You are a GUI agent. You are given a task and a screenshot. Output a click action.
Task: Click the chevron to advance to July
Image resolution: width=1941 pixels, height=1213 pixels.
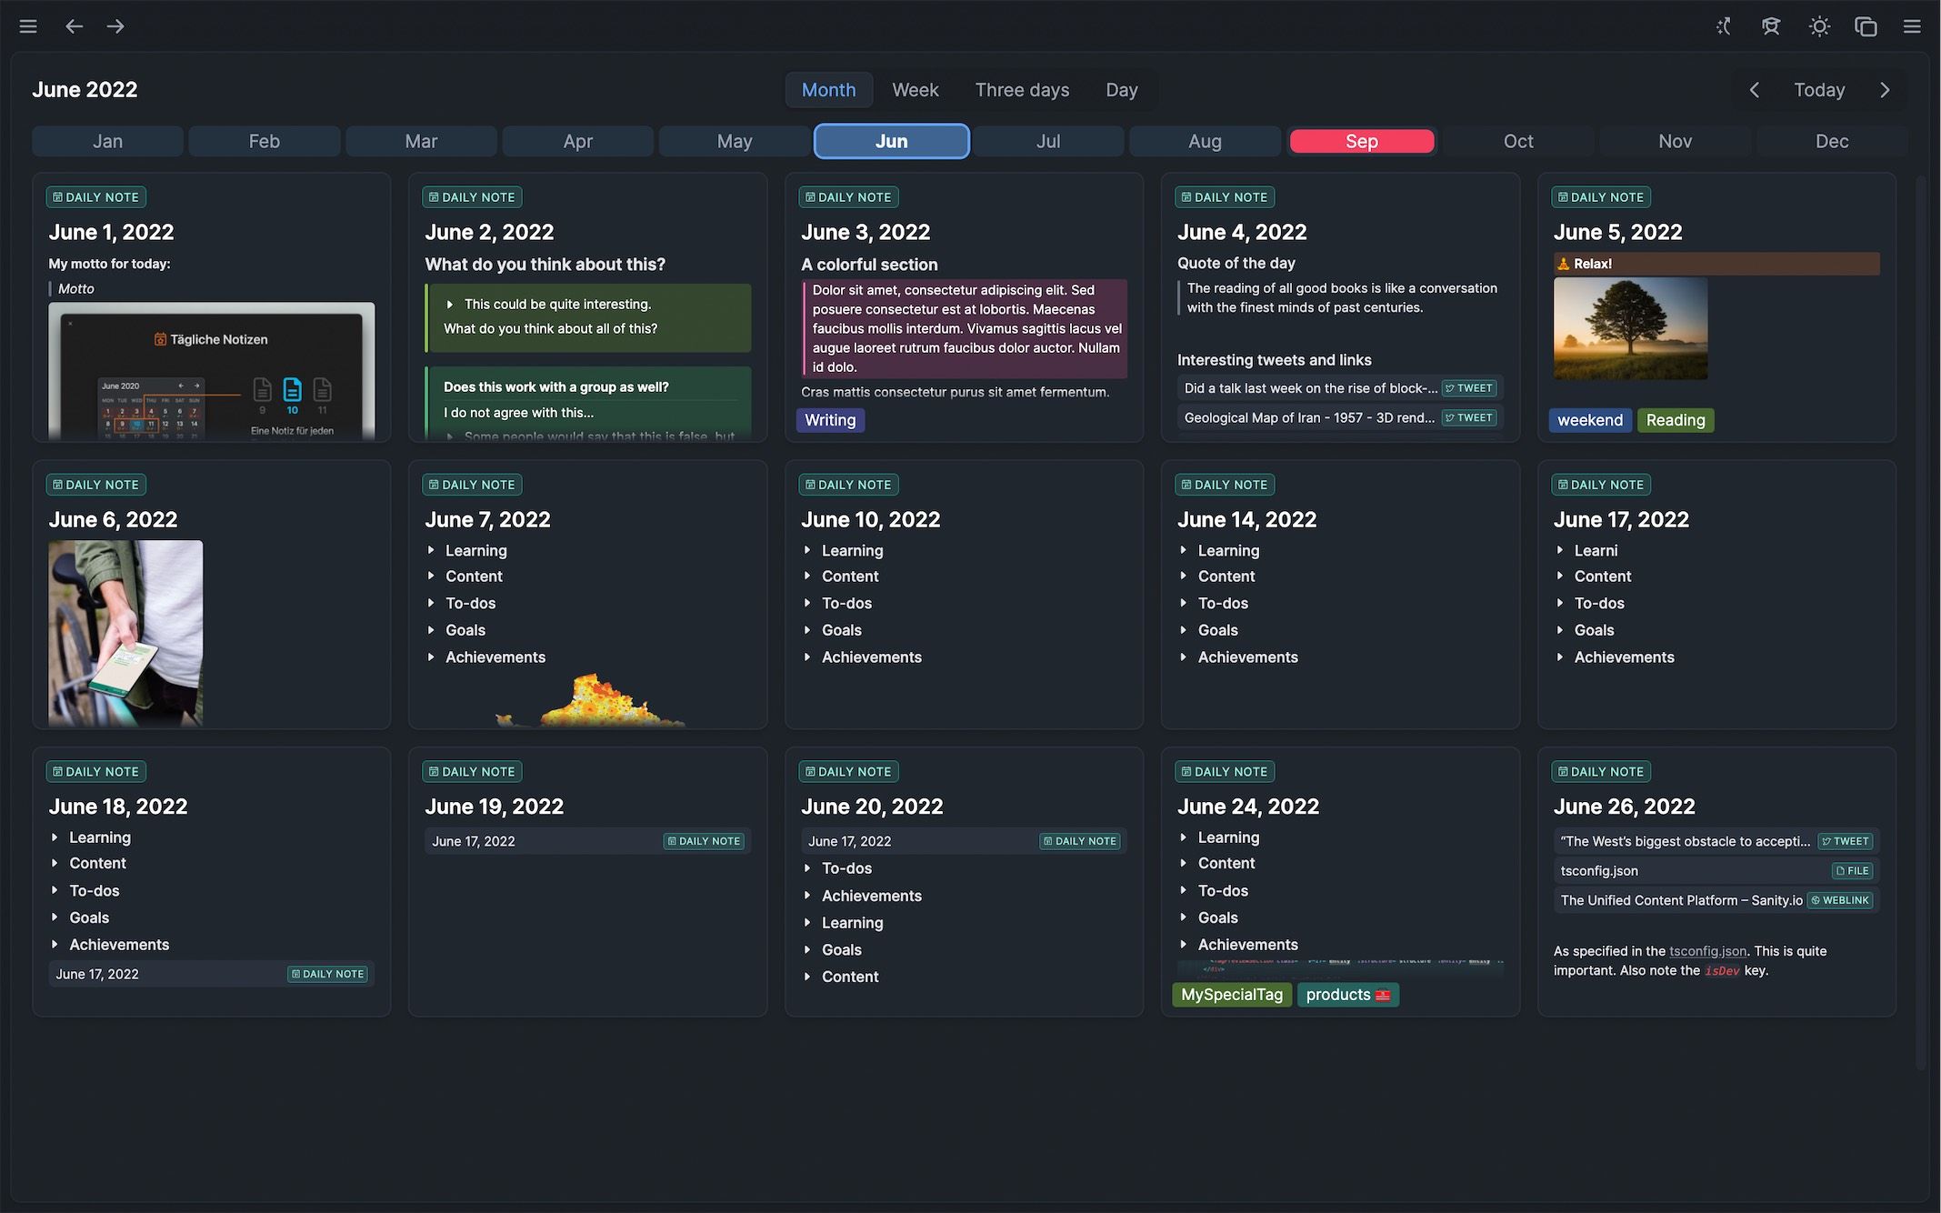(1884, 89)
